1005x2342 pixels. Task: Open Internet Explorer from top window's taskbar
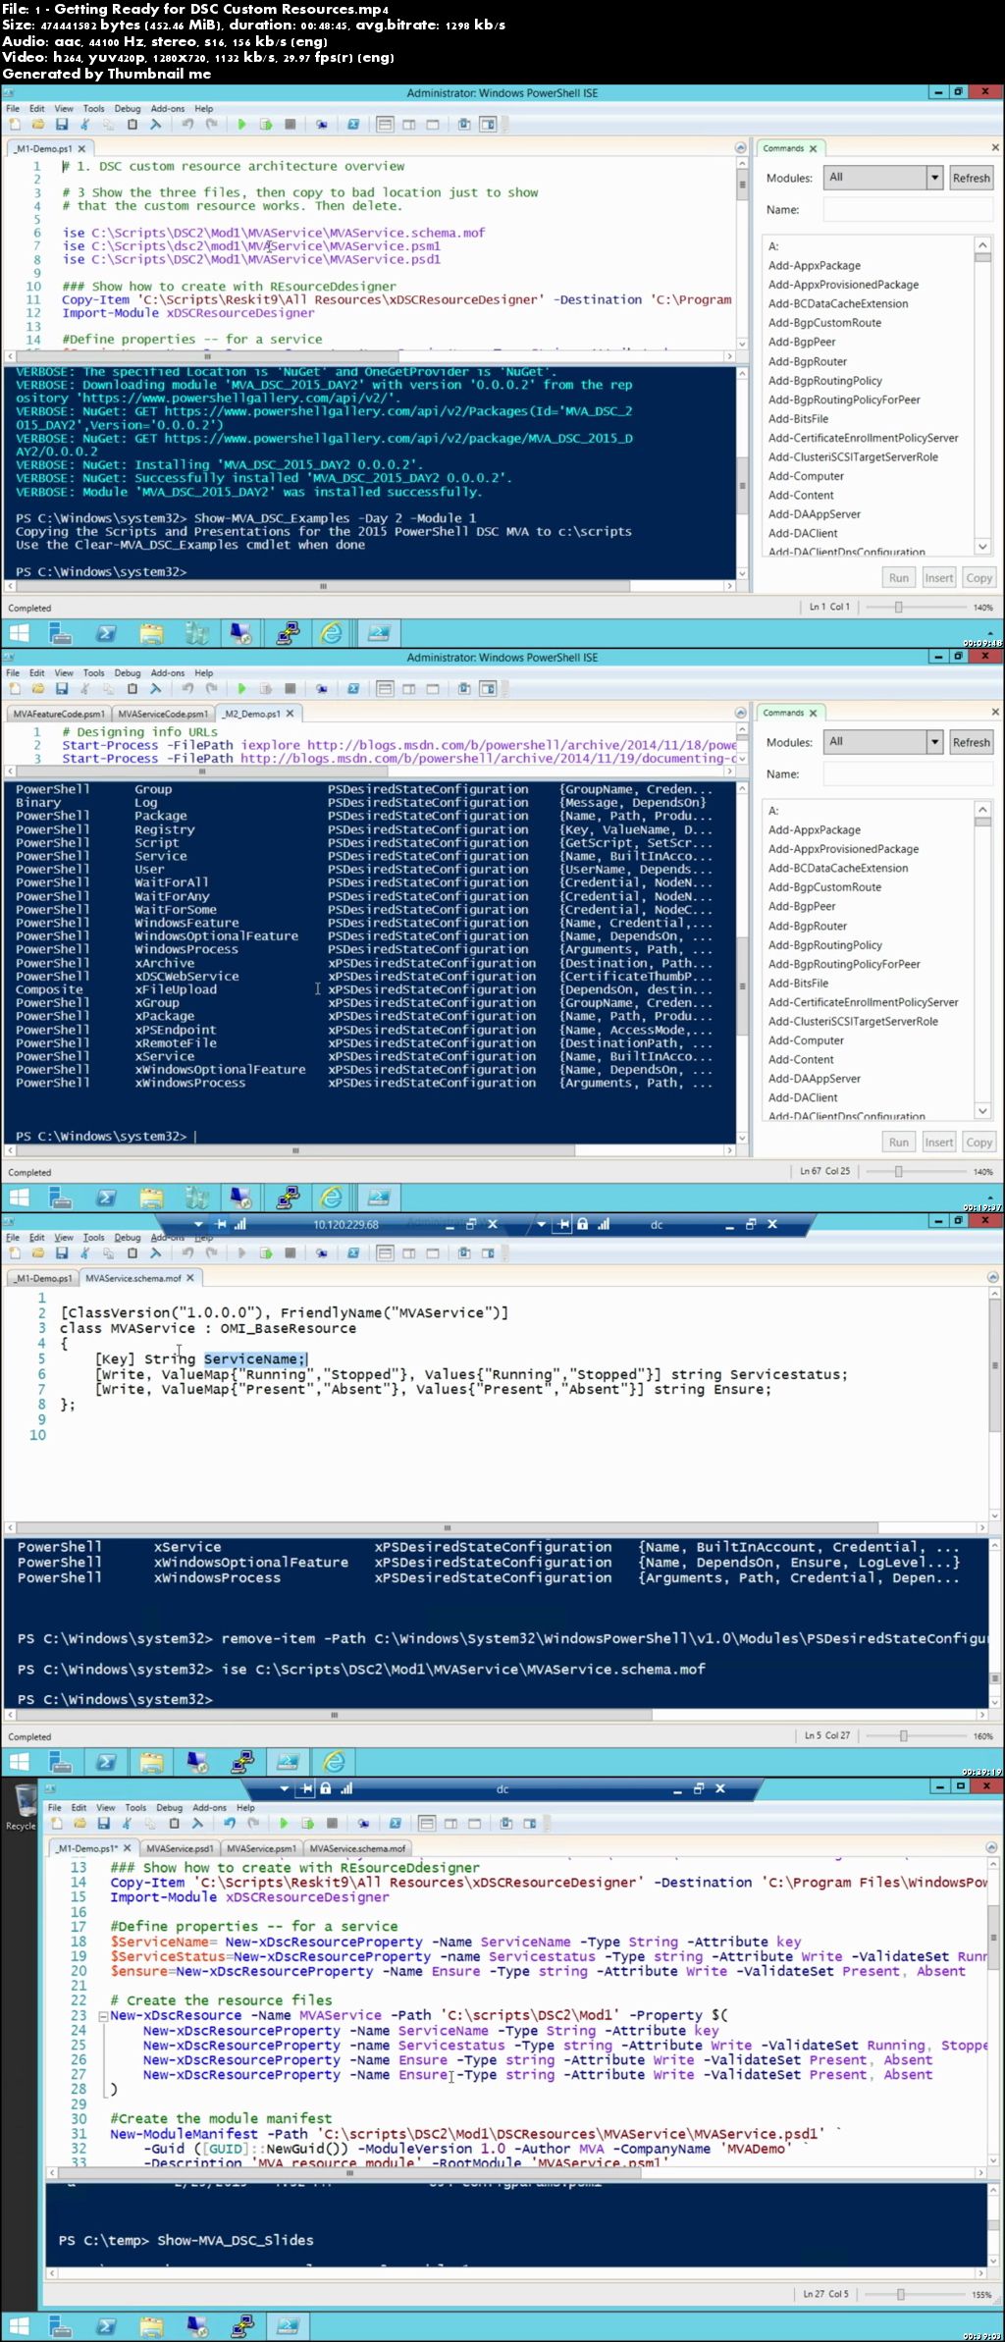(333, 634)
